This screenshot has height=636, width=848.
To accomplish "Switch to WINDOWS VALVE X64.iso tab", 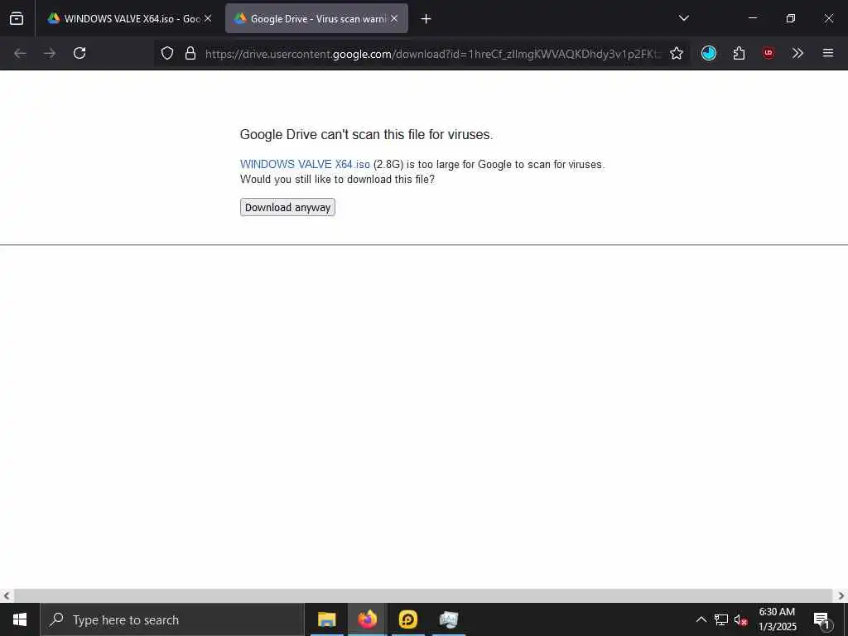I will tap(129, 18).
